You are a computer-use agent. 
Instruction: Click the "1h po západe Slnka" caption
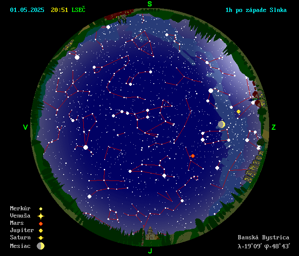256,10
